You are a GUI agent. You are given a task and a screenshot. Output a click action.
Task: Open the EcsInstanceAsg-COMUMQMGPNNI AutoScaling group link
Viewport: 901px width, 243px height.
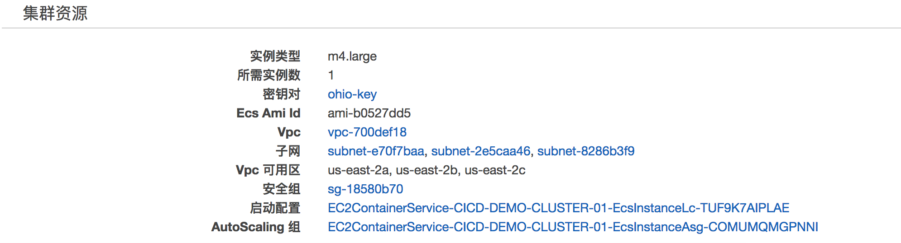pos(573,227)
